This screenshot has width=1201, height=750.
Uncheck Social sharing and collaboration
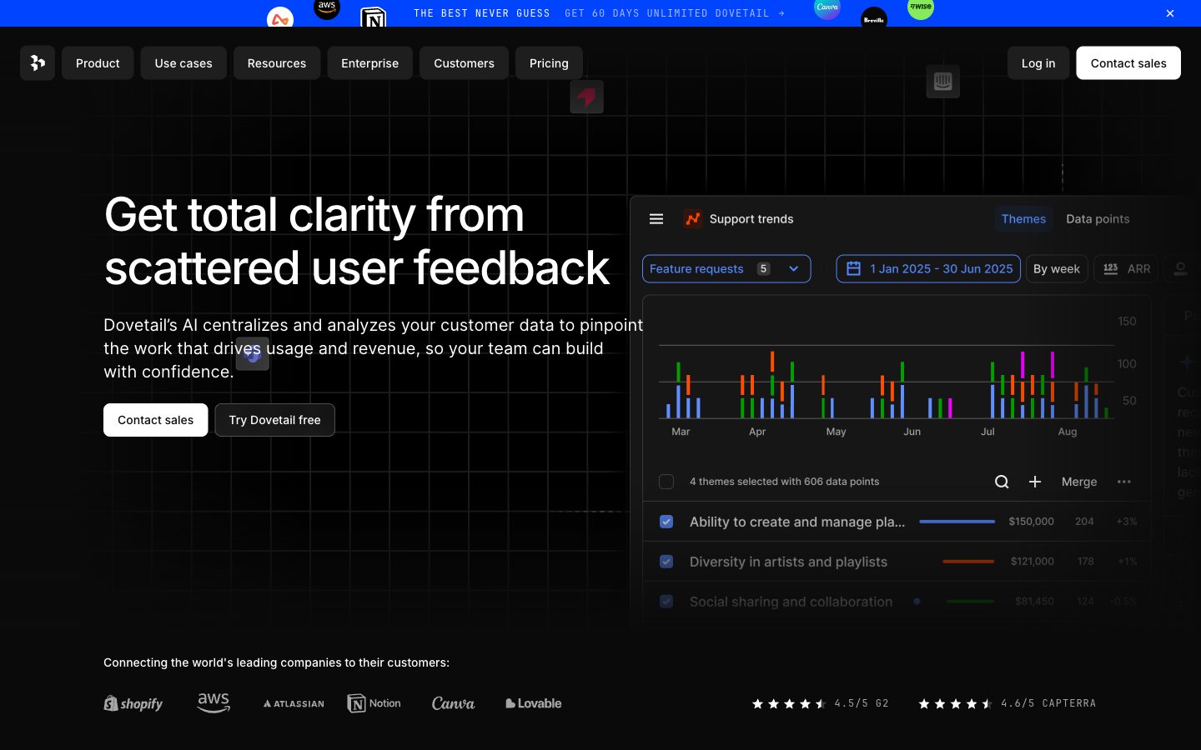666,602
